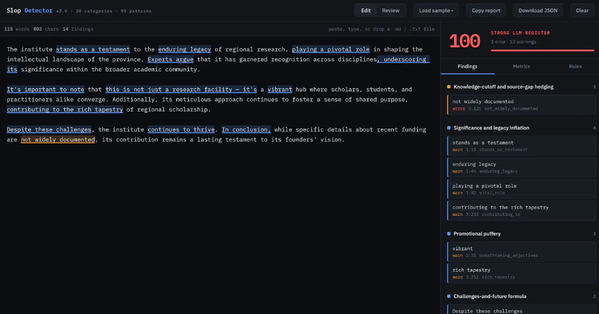Click highlighted 'Experts argue' in editor
599x314 pixels.
(170, 59)
